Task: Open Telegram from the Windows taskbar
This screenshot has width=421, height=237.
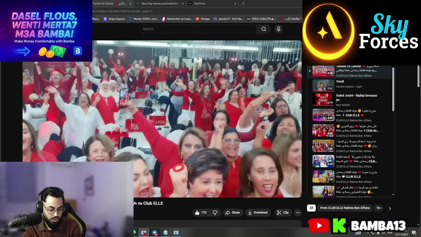Action: click(155, 233)
